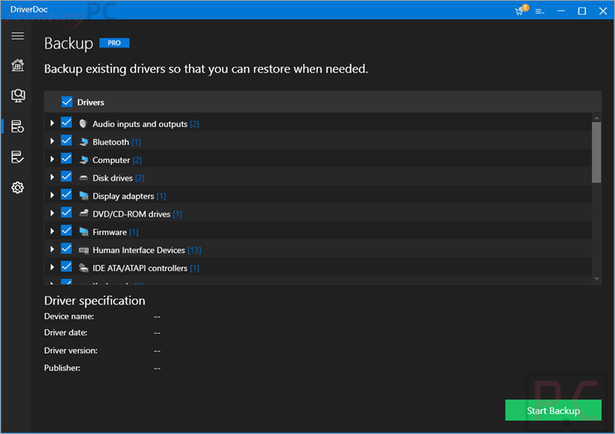Screen dimensions: 615x434
Task: Expand the Bluetooth node
Action: (x=52, y=141)
